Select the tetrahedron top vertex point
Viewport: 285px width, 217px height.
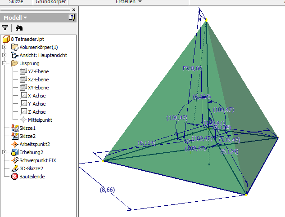pos(206,20)
